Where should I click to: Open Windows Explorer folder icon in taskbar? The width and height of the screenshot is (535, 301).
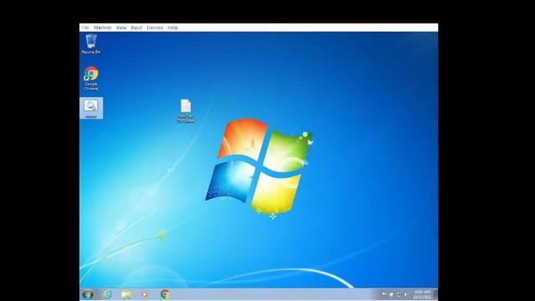click(126, 294)
